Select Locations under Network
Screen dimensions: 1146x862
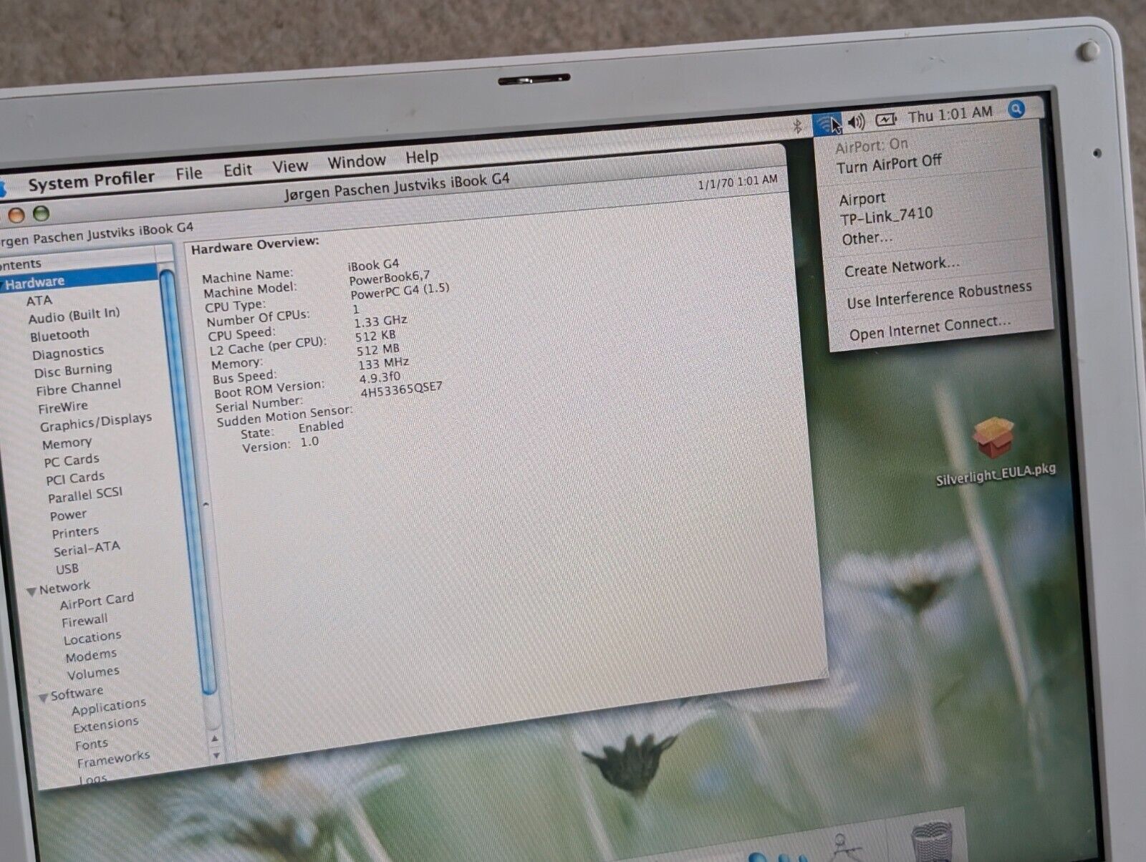[92, 638]
